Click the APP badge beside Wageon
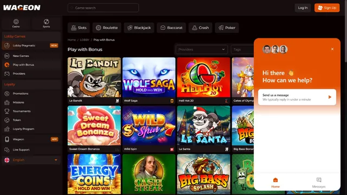Viewport: 347px width, 195px height. (54, 139)
